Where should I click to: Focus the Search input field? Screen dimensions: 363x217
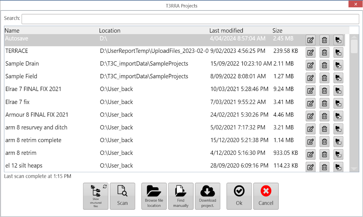(x=190, y=19)
